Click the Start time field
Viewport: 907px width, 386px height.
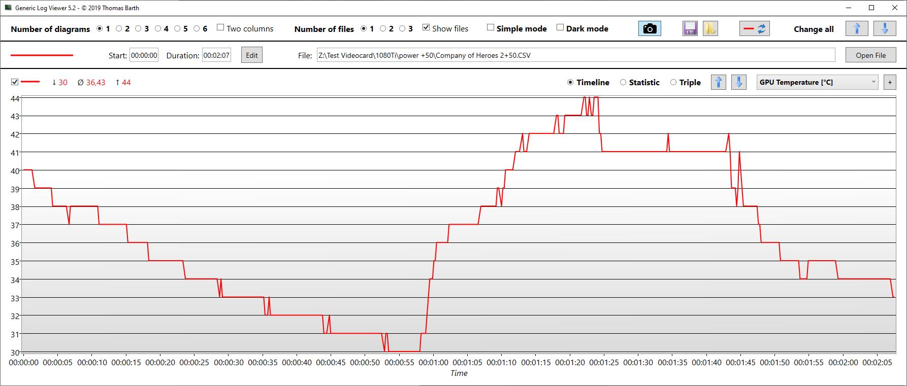[144, 55]
